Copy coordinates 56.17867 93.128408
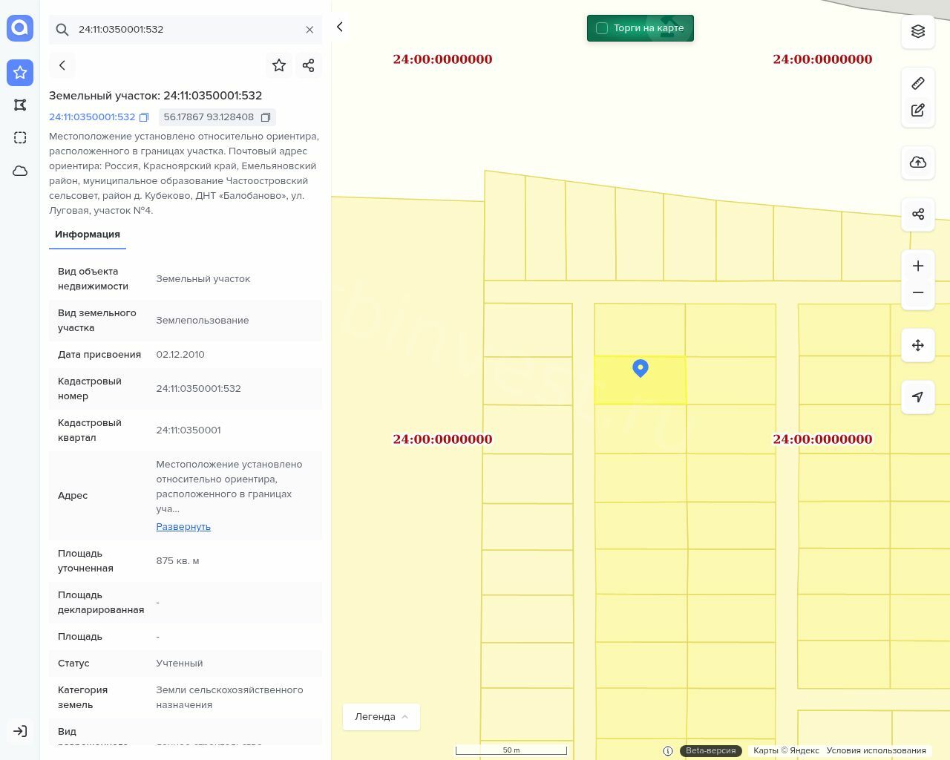The image size is (950, 760). click(x=265, y=117)
